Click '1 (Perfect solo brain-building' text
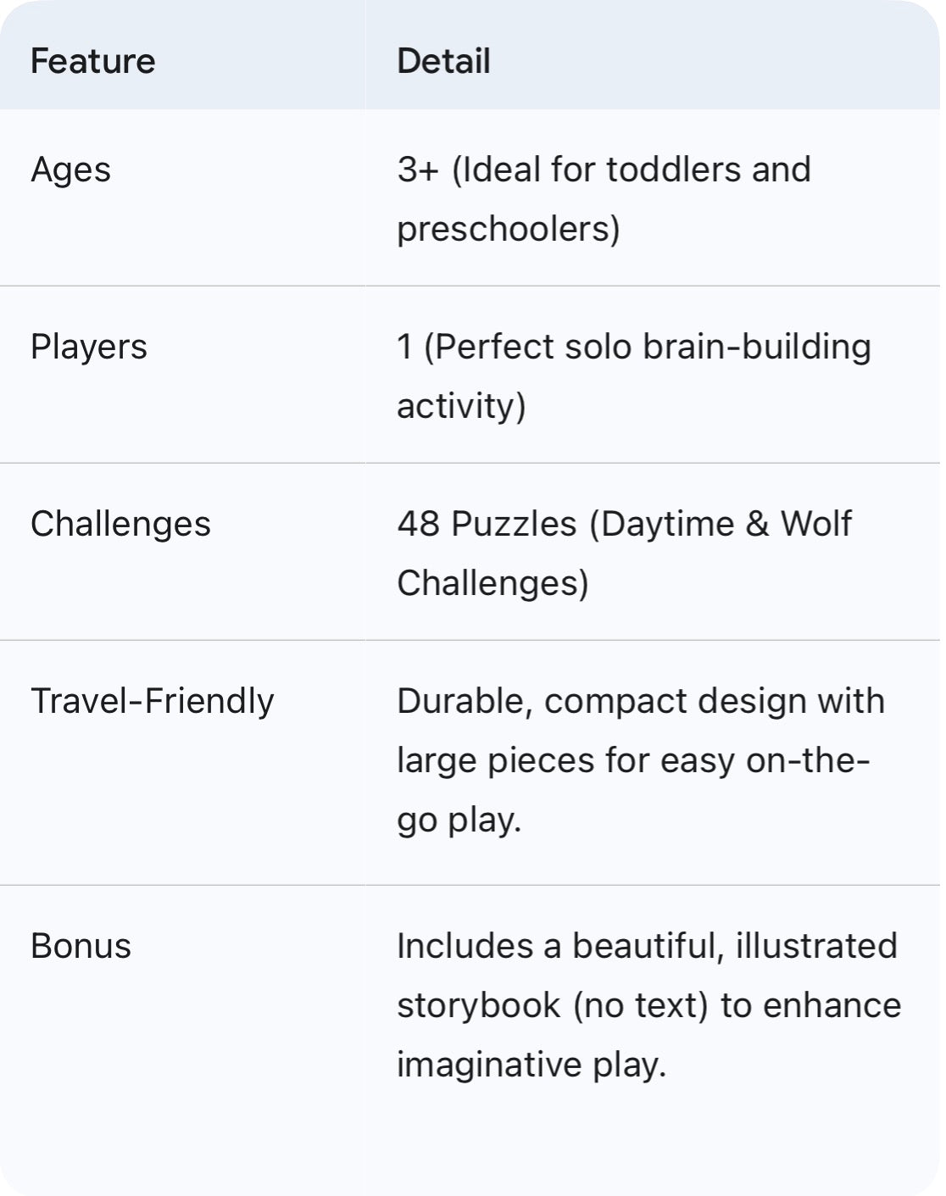 coord(634,347)
